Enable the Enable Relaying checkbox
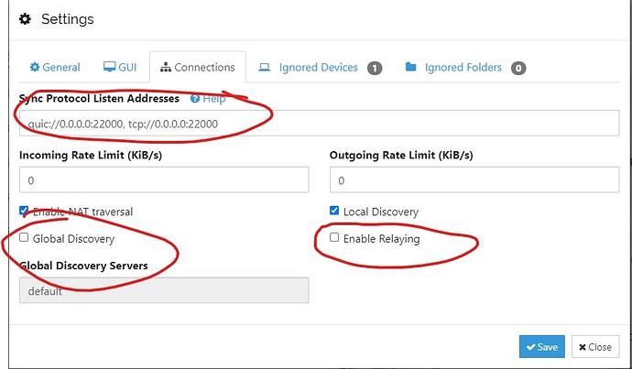632x369 pixels. pyautogui.click(x=334, y=238)
